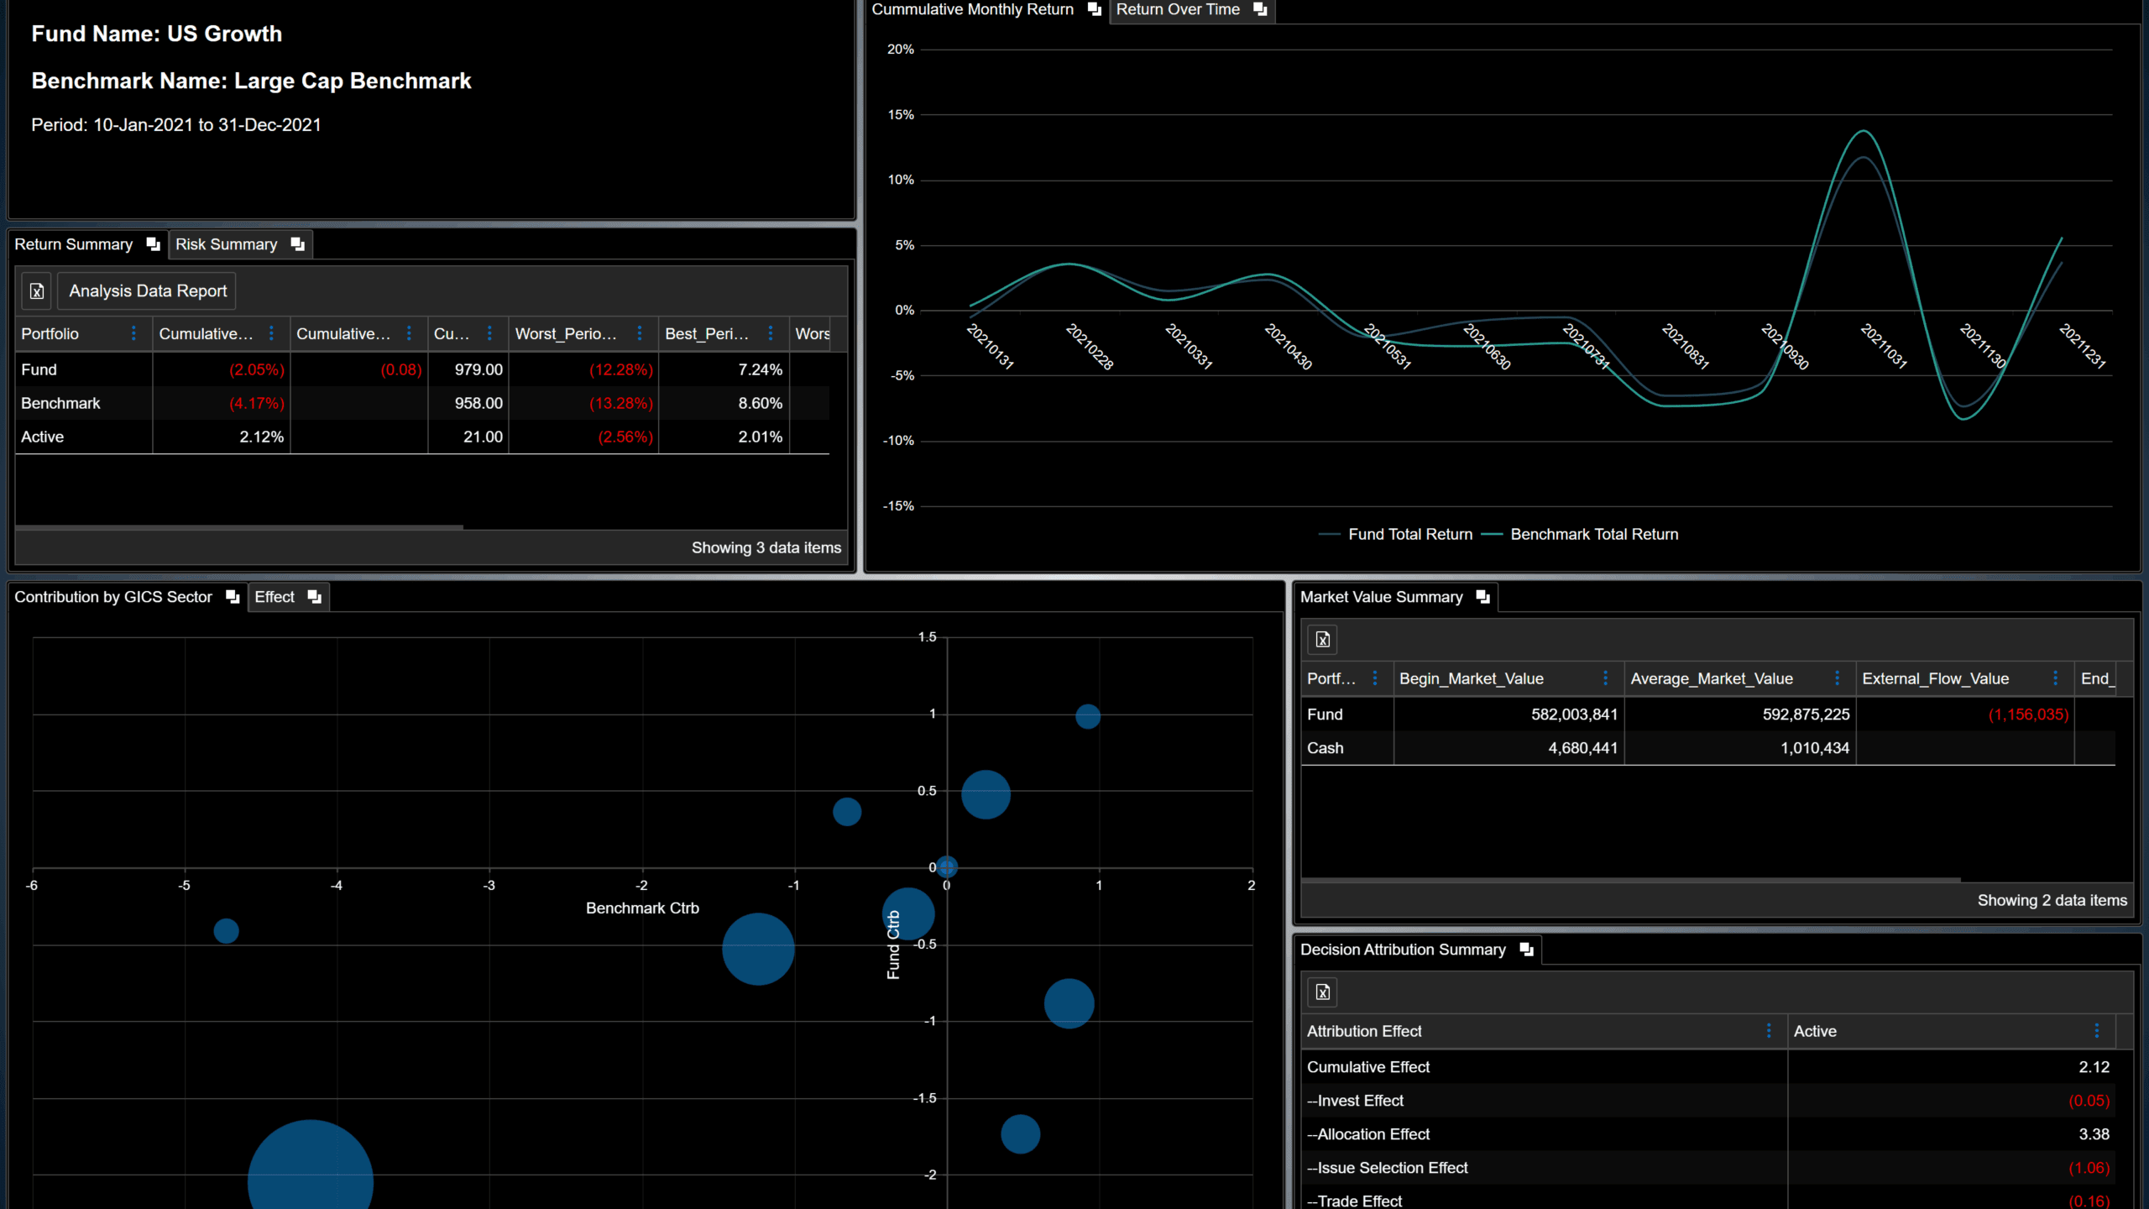Switch to the Risk Summary tab
Screen dimensions: 2149x1209
[x=227, y=244]
